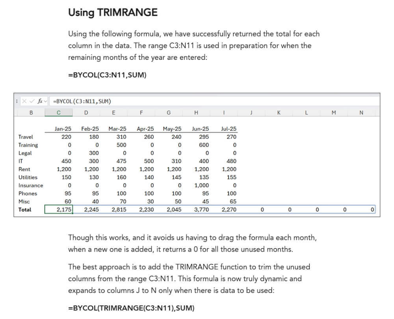
Task: Select column J header
Action: (251, 113)
